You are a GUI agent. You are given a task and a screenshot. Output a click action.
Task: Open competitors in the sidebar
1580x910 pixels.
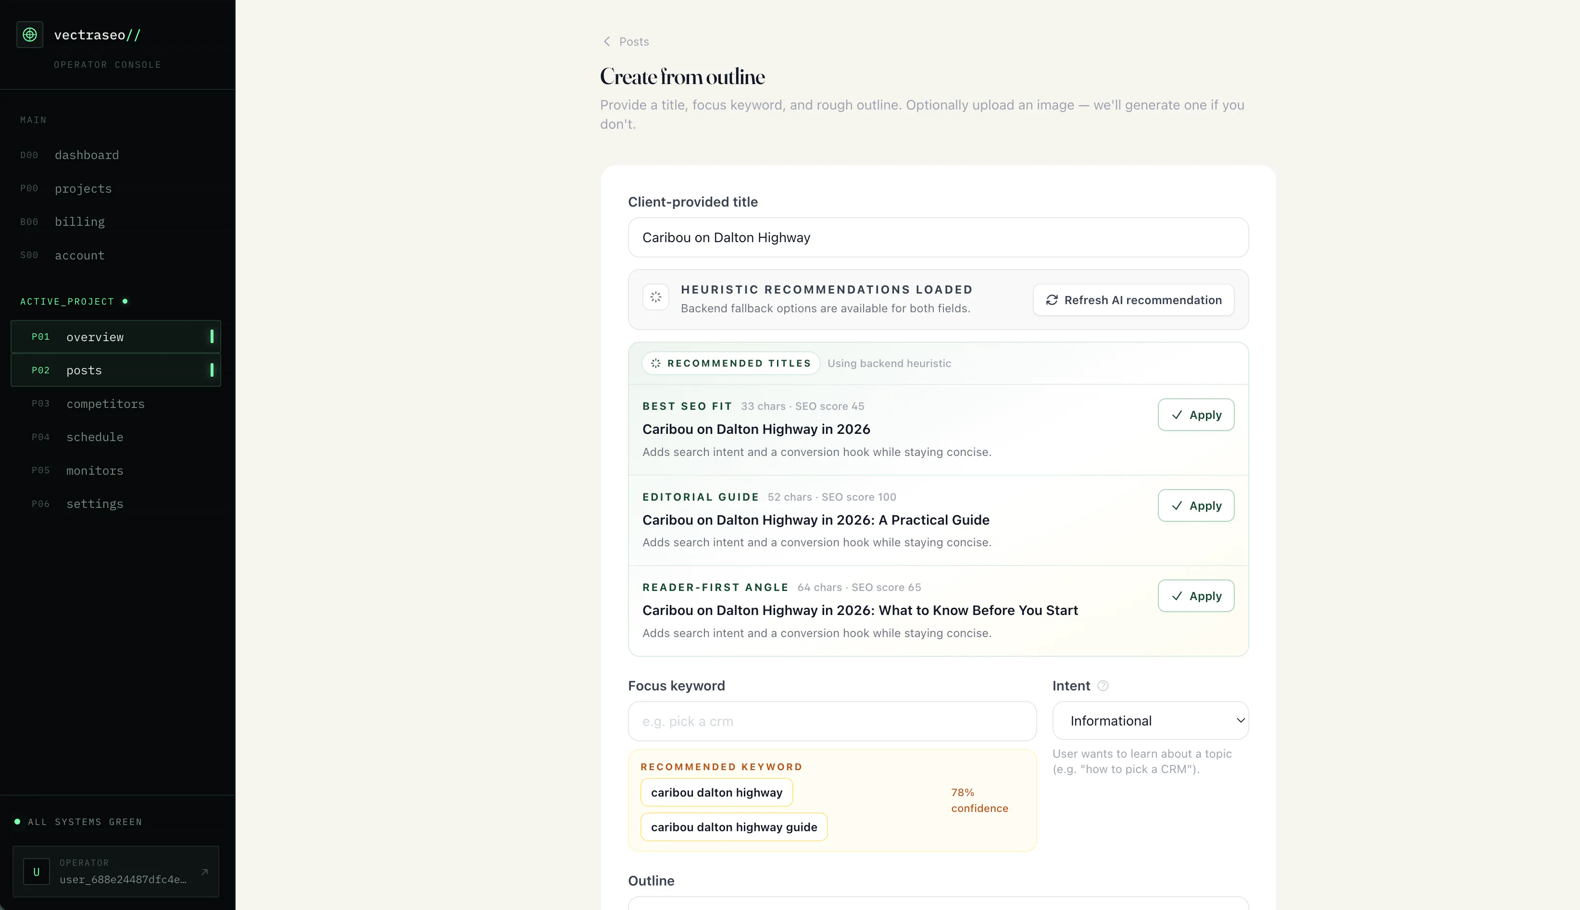coord(116,404)
